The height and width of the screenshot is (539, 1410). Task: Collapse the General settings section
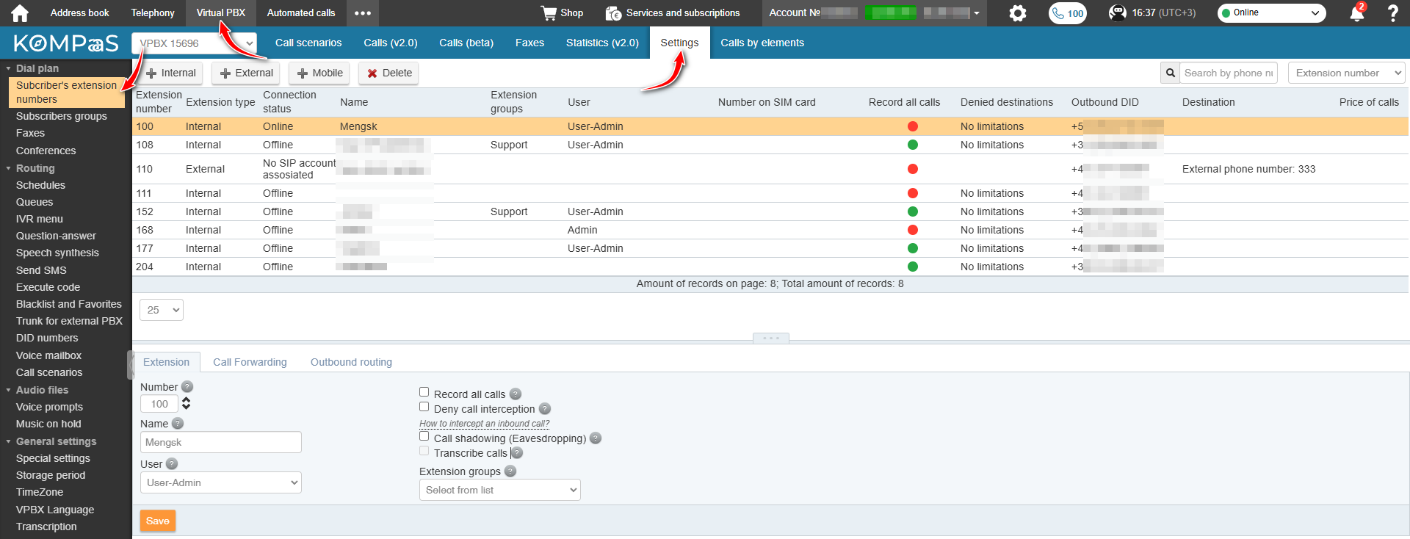[x=9, y=441]
